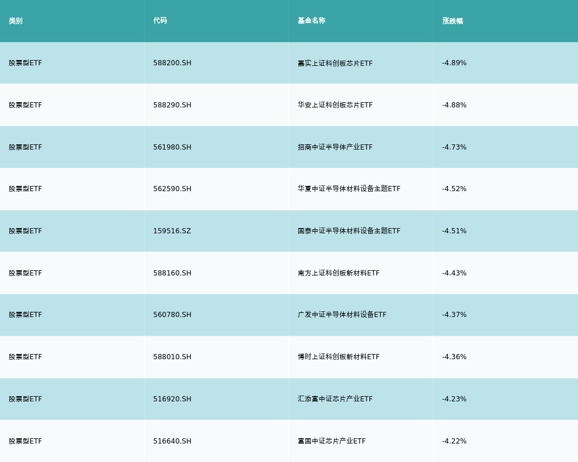Select fund code 516640.SH

coord(172,441)
